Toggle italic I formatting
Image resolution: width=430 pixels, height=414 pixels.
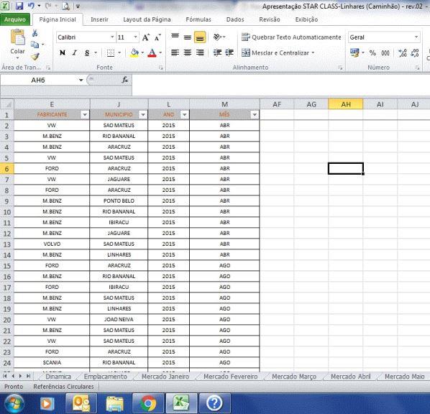click(75, 52)
